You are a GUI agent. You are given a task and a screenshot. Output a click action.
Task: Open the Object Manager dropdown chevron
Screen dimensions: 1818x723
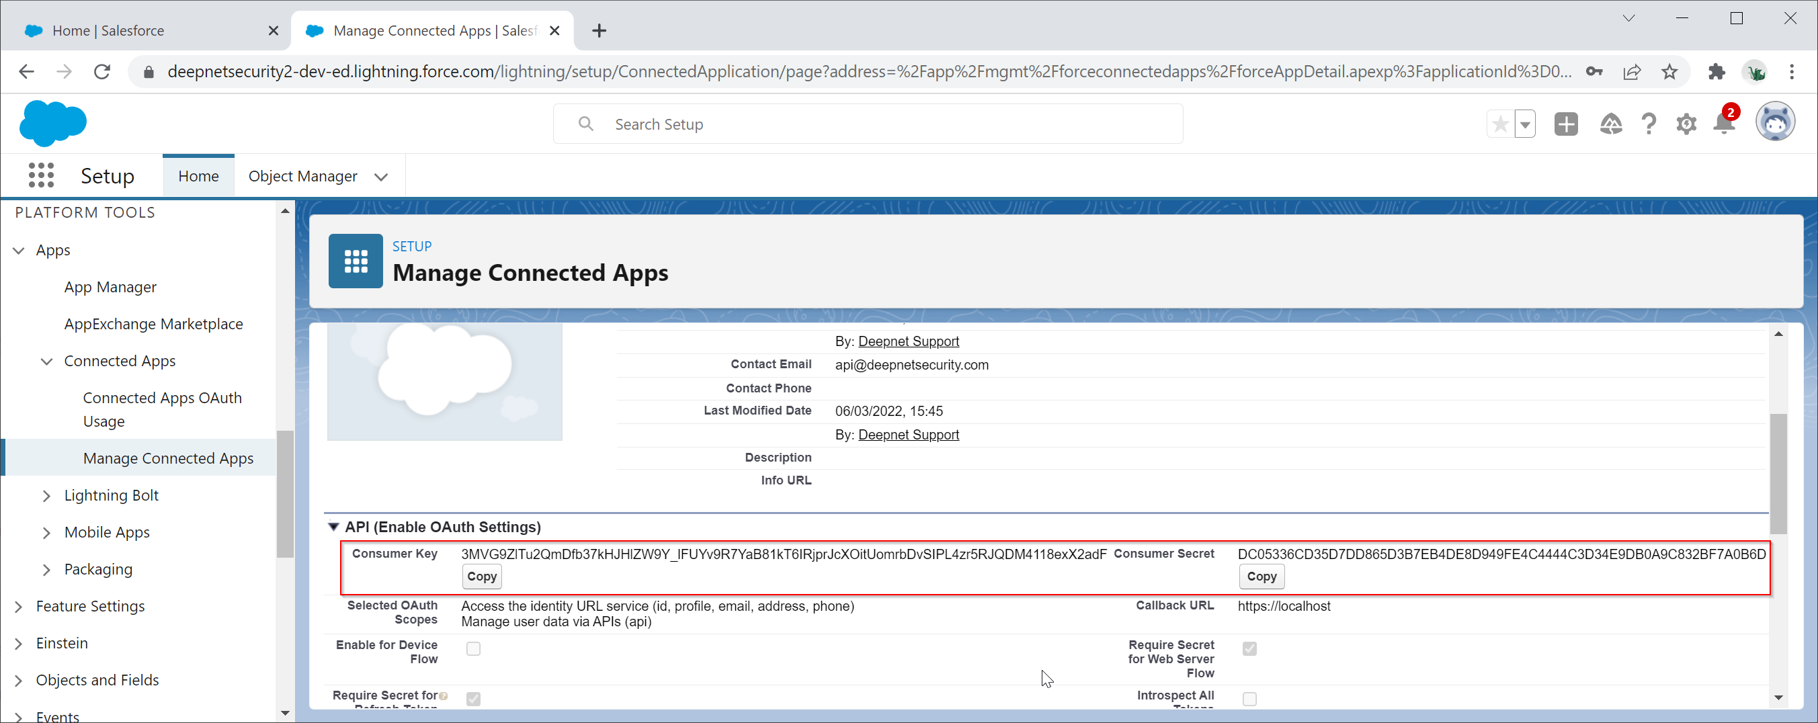(381, 177)
